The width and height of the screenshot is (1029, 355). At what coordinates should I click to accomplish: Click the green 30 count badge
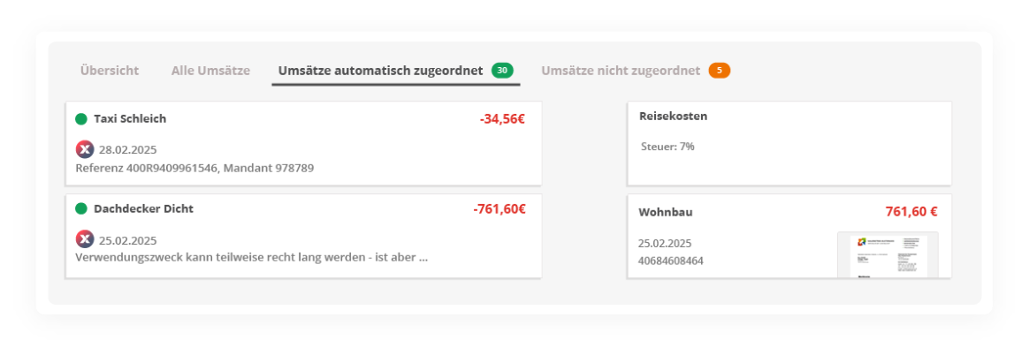503,70
